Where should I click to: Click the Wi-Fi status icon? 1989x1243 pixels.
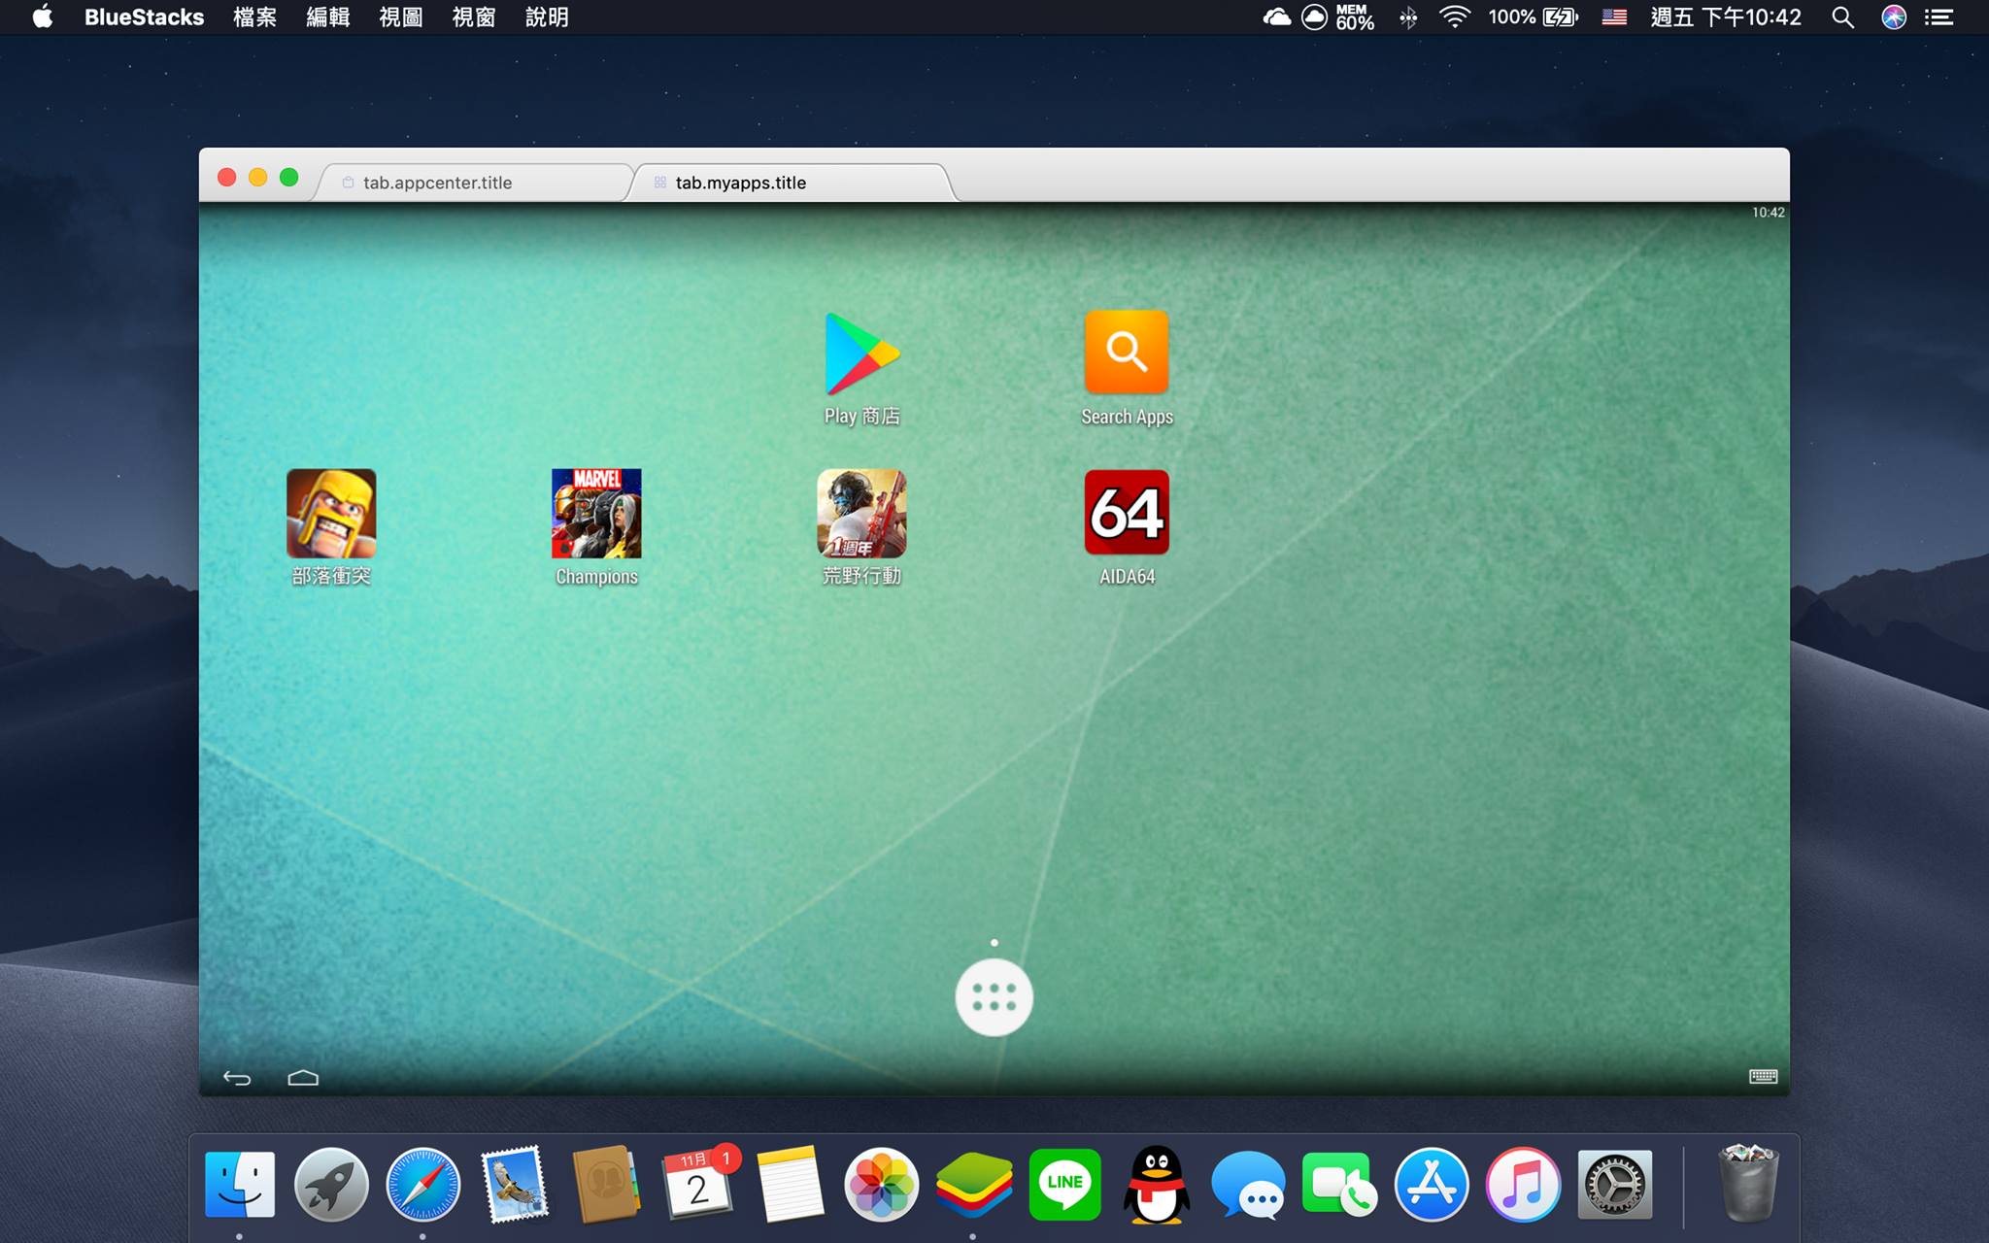pos(1454,17)
